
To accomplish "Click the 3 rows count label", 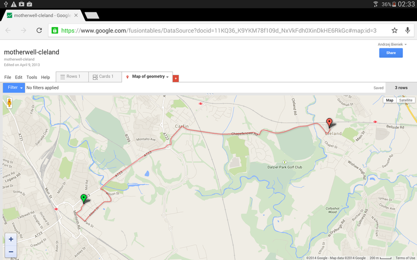I will coord(401,87).
